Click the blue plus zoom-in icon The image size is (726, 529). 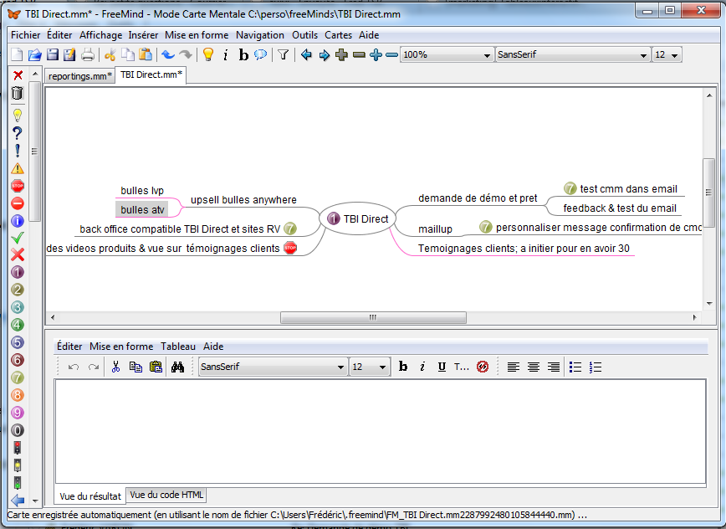(376, 54)
